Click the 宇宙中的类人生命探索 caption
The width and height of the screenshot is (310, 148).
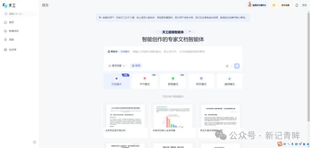tap(164, 131)
